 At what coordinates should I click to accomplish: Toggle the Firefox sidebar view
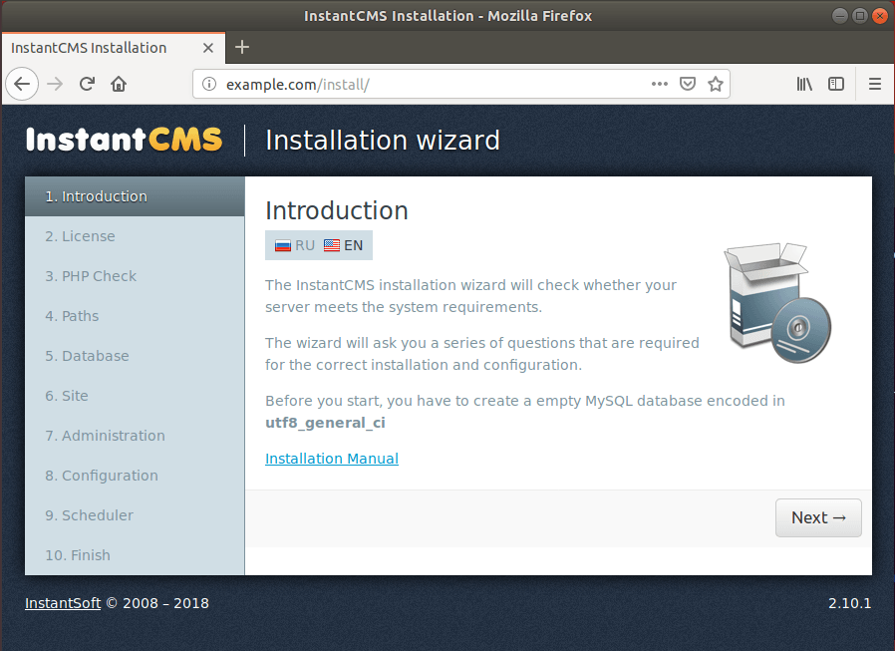click(x=837, y=85)
